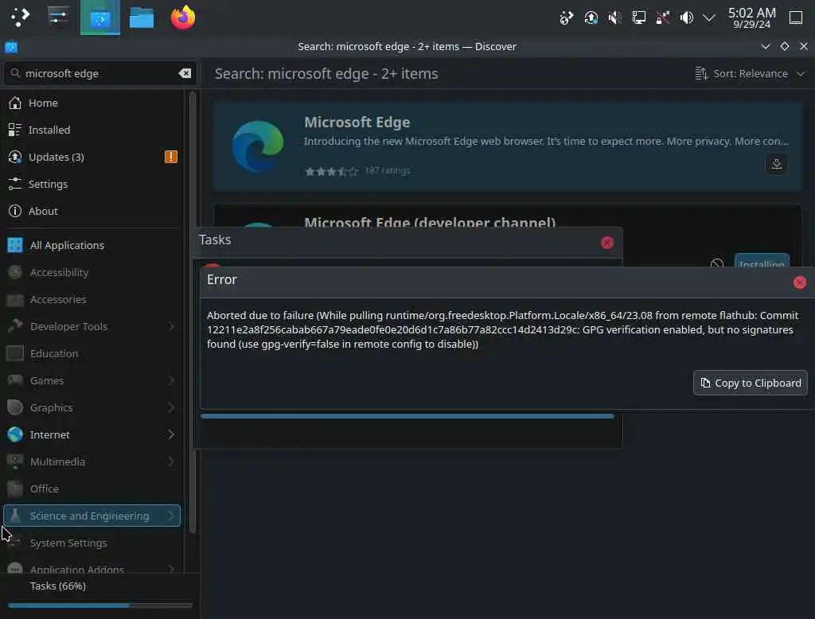The height and width of the screenshot is (619, 815).
Task: Open the network connections tray icon
Action: [x=663, y=18]
